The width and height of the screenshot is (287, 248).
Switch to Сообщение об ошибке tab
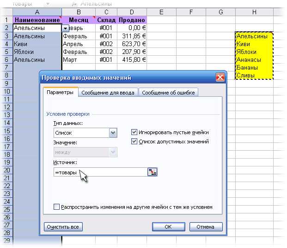click(168, 93)
